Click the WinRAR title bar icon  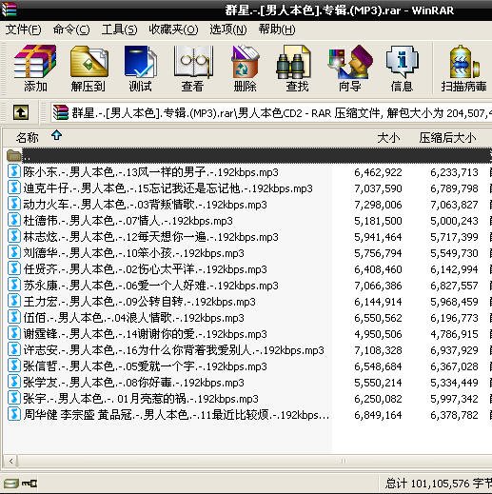[9, 10]
